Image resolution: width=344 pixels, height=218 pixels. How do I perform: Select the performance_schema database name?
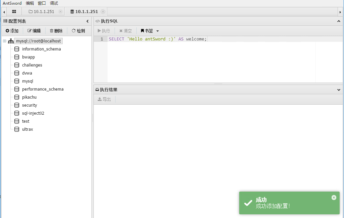click(43, 89)
